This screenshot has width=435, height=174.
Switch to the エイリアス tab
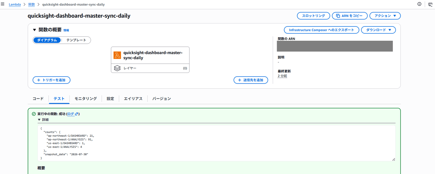coord(133,99)
